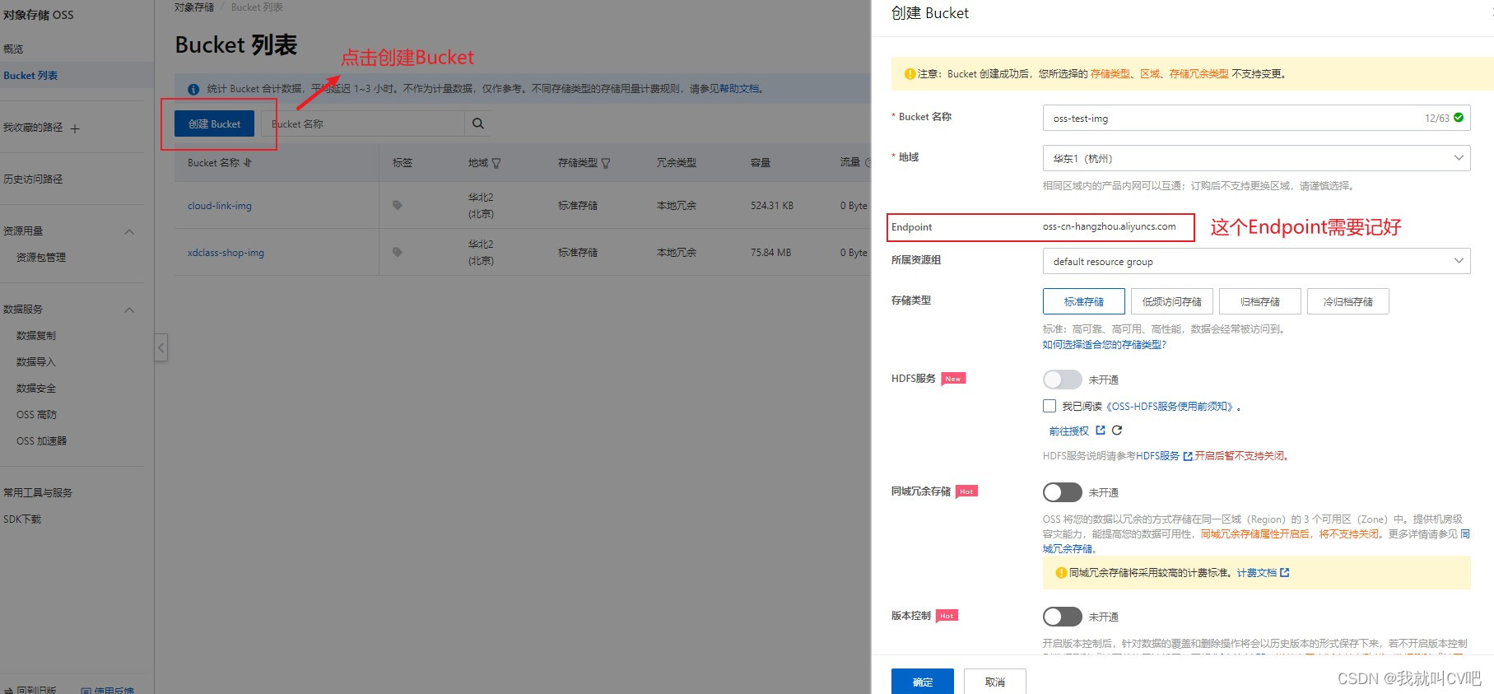Open 数据导入 in sidebar
The height and width of the screenshot is (694, 1494).
point(36,361)
